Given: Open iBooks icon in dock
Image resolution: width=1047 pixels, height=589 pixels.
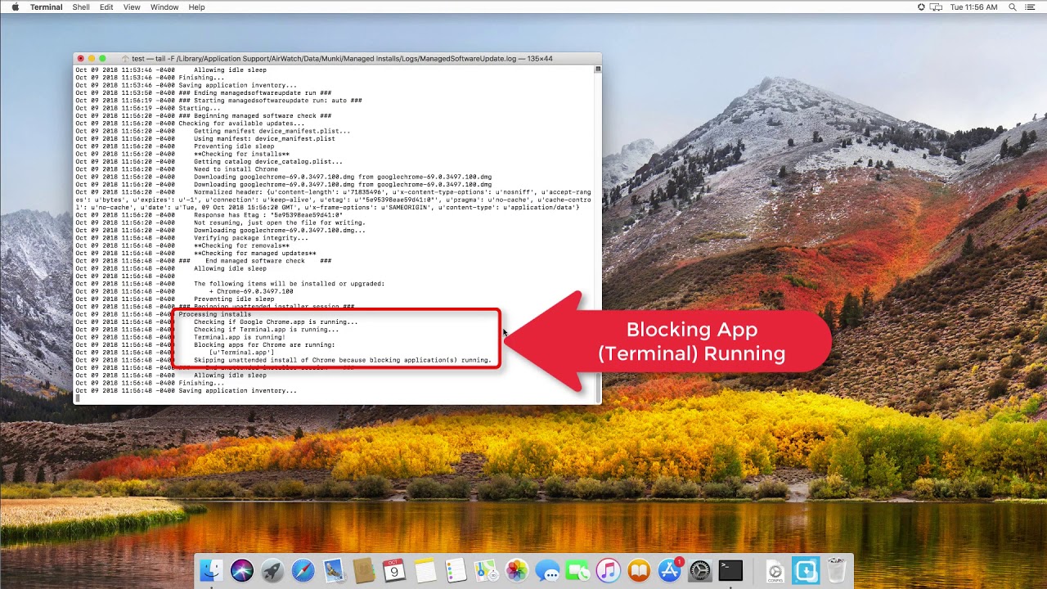Looking at the screenshot, I should (639, 570).
